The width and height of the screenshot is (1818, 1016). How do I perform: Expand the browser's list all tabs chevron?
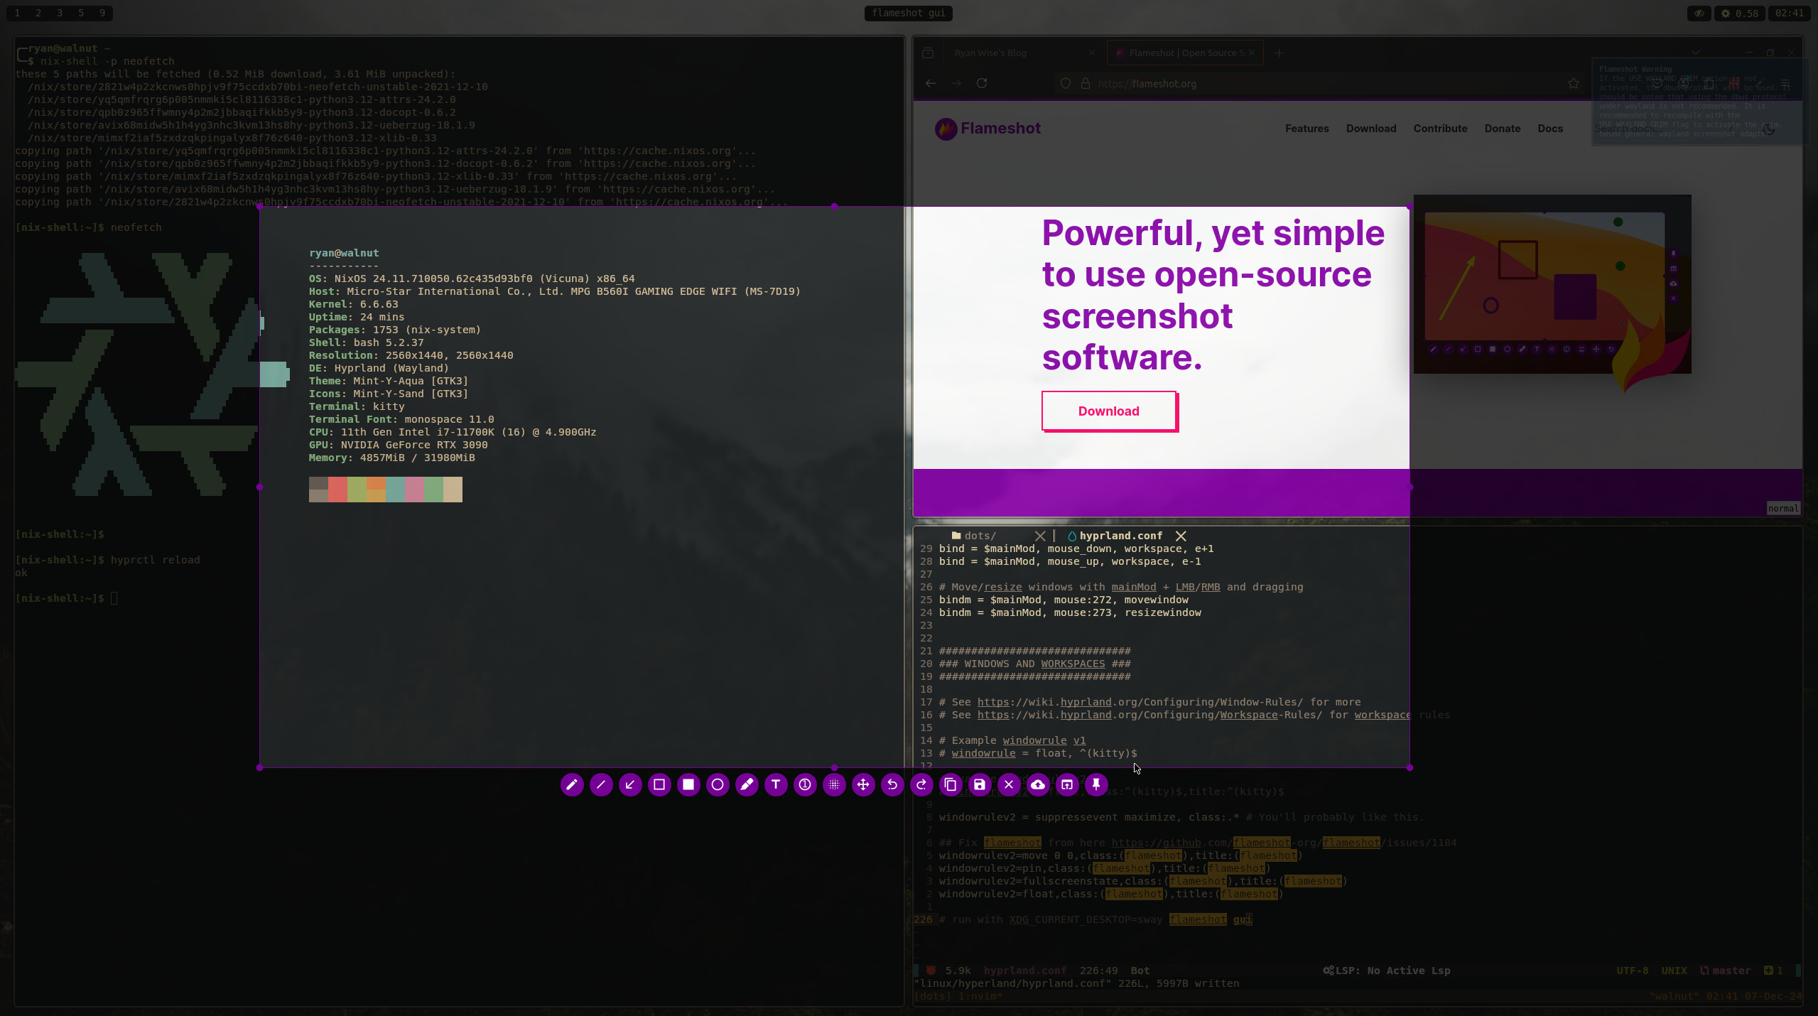tap(1695, 53)
